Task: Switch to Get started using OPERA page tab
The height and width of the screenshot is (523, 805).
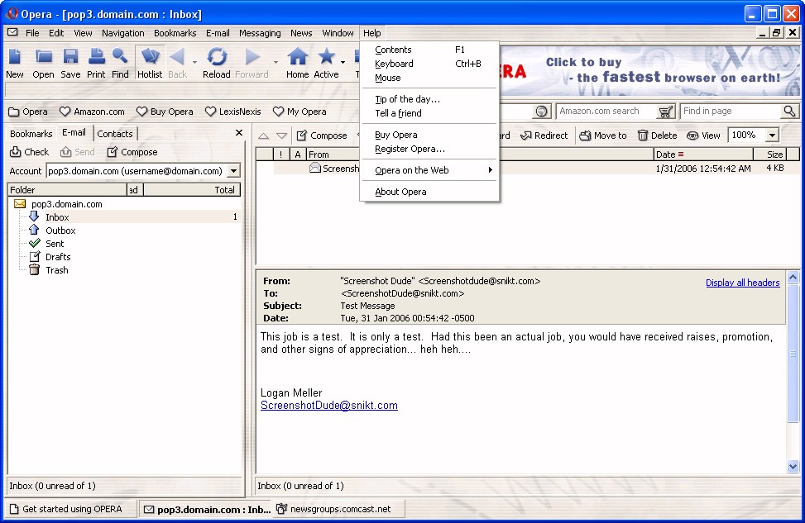Action: click(71, 509)
